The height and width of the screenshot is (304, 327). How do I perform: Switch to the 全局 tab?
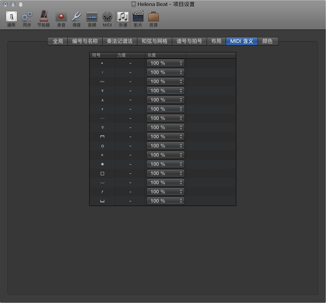[x=58, y=41]
